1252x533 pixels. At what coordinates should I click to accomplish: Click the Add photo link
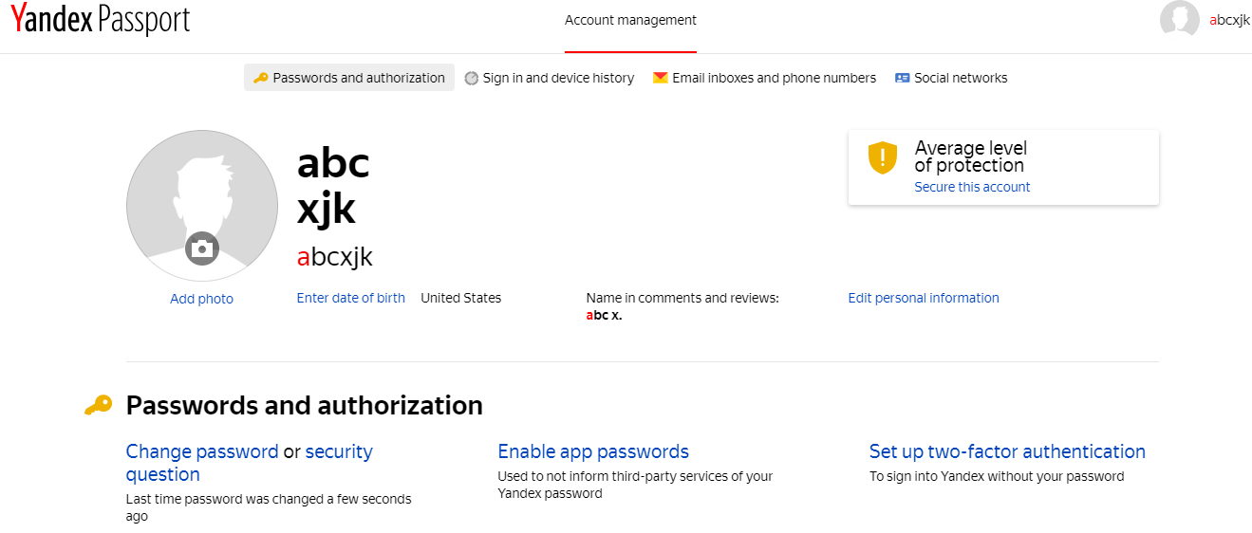point(201,299)
